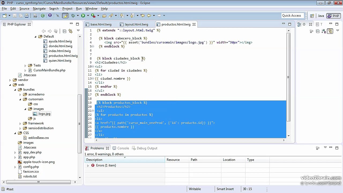This screenshot has width=343, height=193.
Task: Expand Errors (1 item) entry
Action: pyautogui.click(x=88, y=166)
